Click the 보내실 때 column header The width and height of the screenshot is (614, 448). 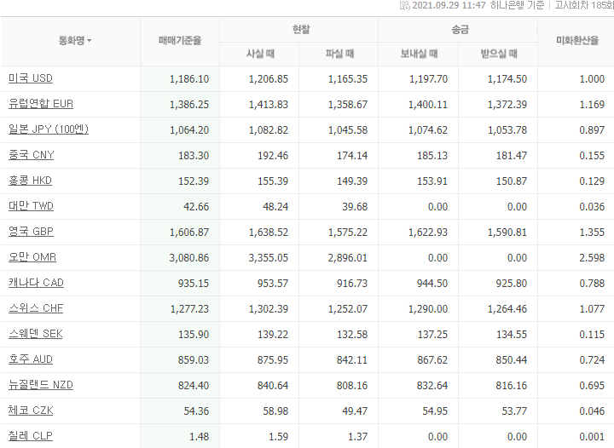click(419, 54)
